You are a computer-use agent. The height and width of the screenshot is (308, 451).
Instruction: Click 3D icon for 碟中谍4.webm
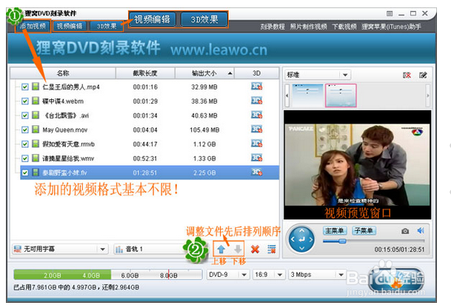pyautogui.click(x=256, y=101)
